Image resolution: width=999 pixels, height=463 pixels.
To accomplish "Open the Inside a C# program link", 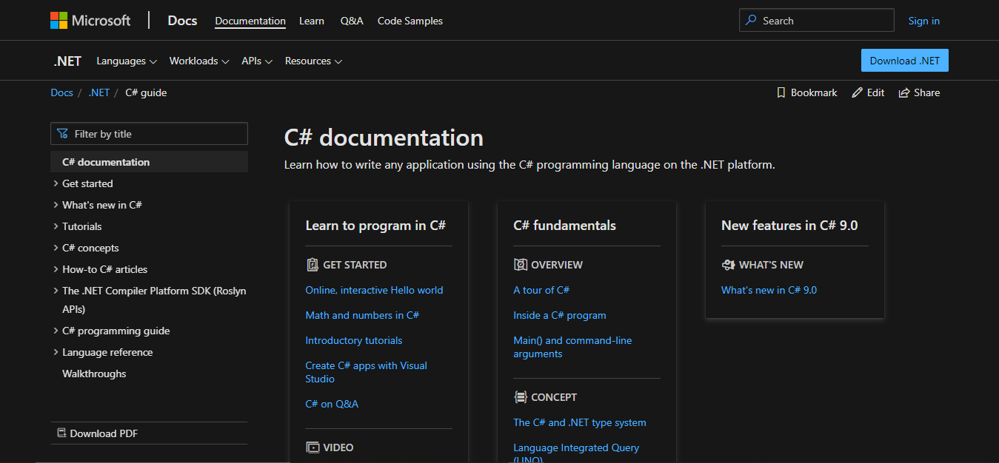I will click(560, 315).
